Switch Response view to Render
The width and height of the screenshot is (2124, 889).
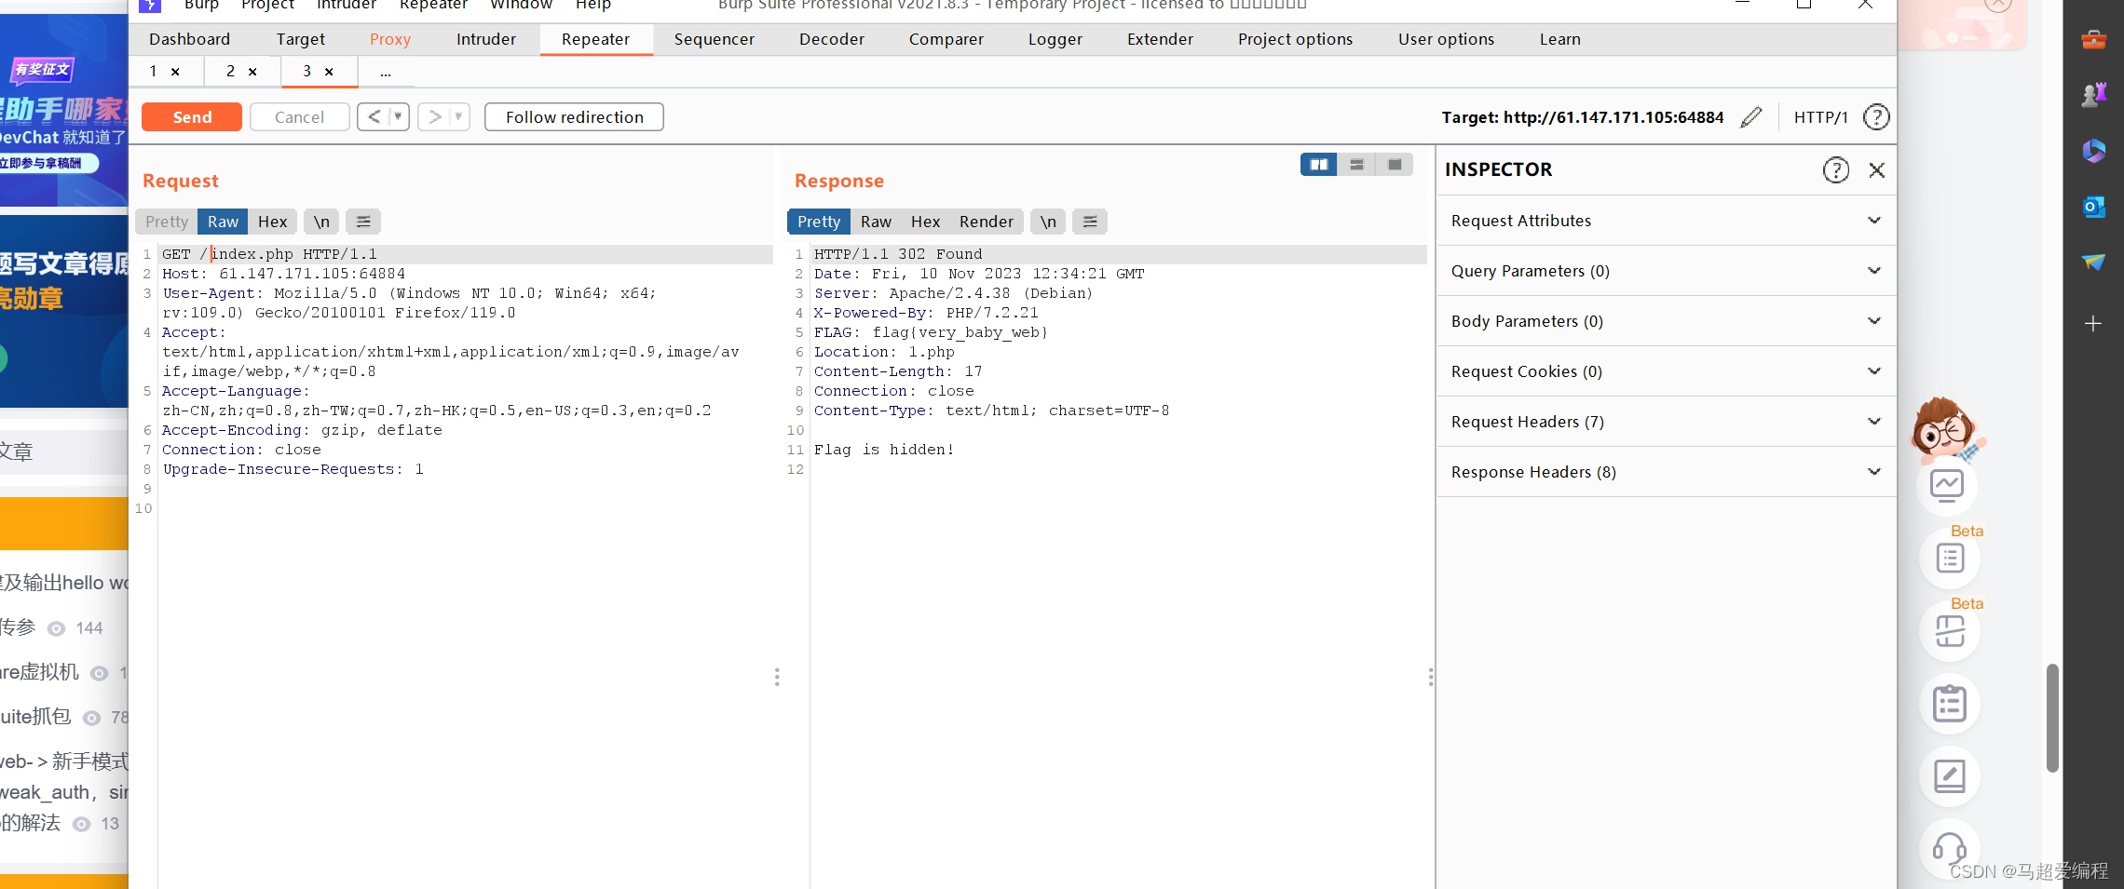tap(986, 222)
